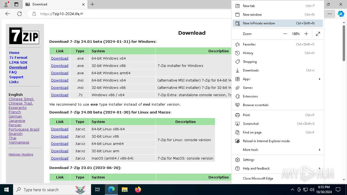Image resolution: width=347 pixels, height=195 pixels.
Task: Select Find on page menu item
Action: 278,132
